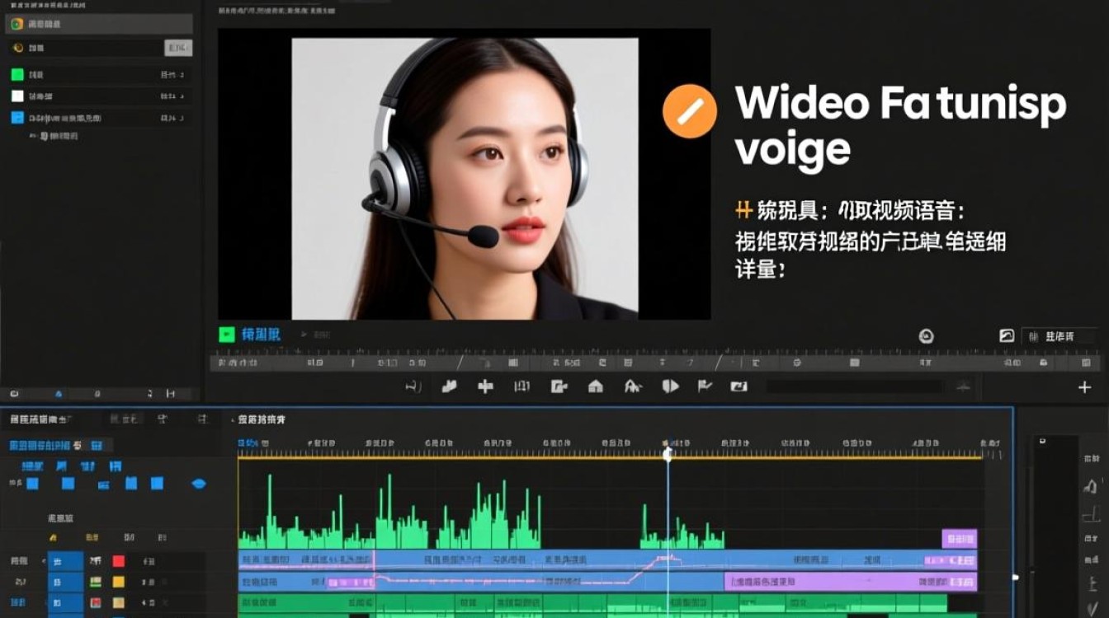Click the yellow color swatch in the second track
This screenshot has height=618, width=1109.
pos(118,582)
